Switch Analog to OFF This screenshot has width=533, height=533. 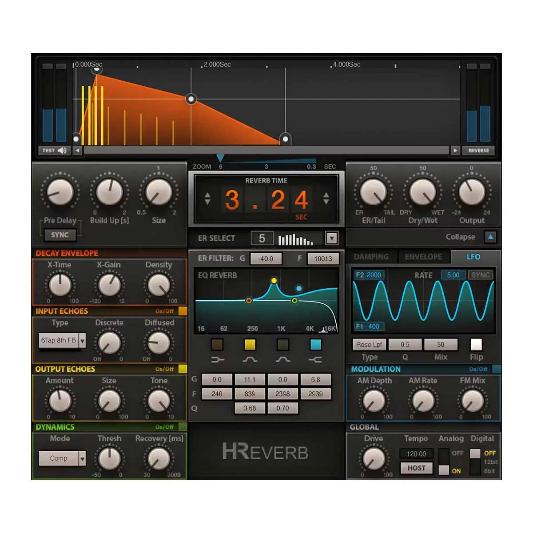point(444,453)
